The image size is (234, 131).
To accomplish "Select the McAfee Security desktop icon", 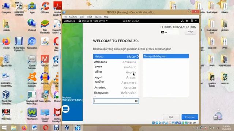I will [x=57, y=115].
